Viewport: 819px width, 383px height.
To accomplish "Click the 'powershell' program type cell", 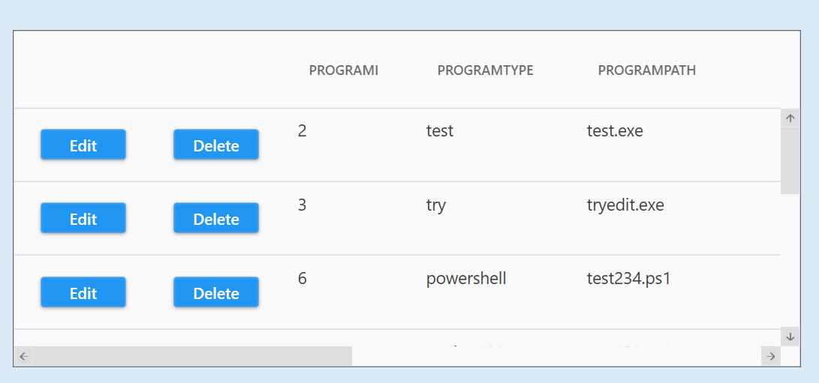I will point(466,279).
